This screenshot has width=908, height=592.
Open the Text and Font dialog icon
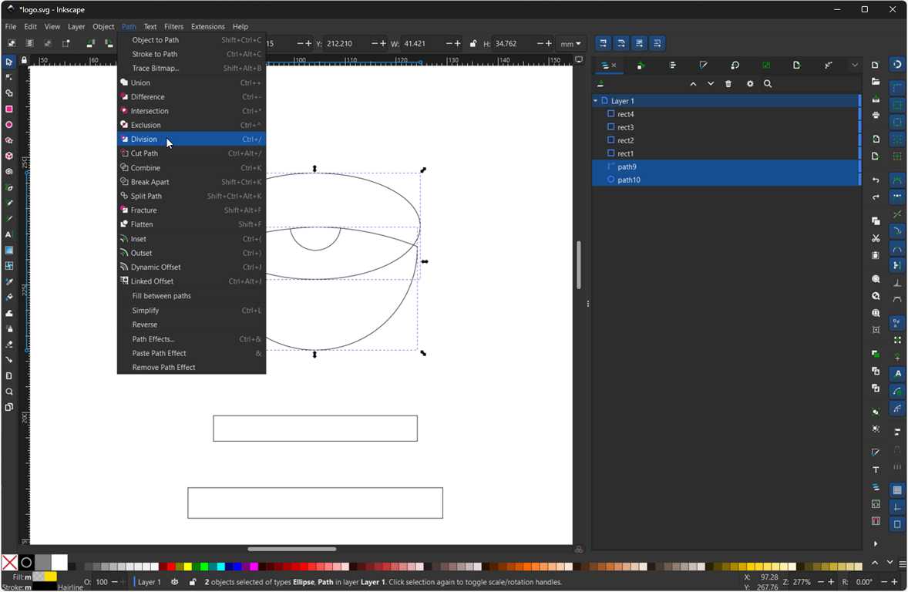(x=876, y=469)
